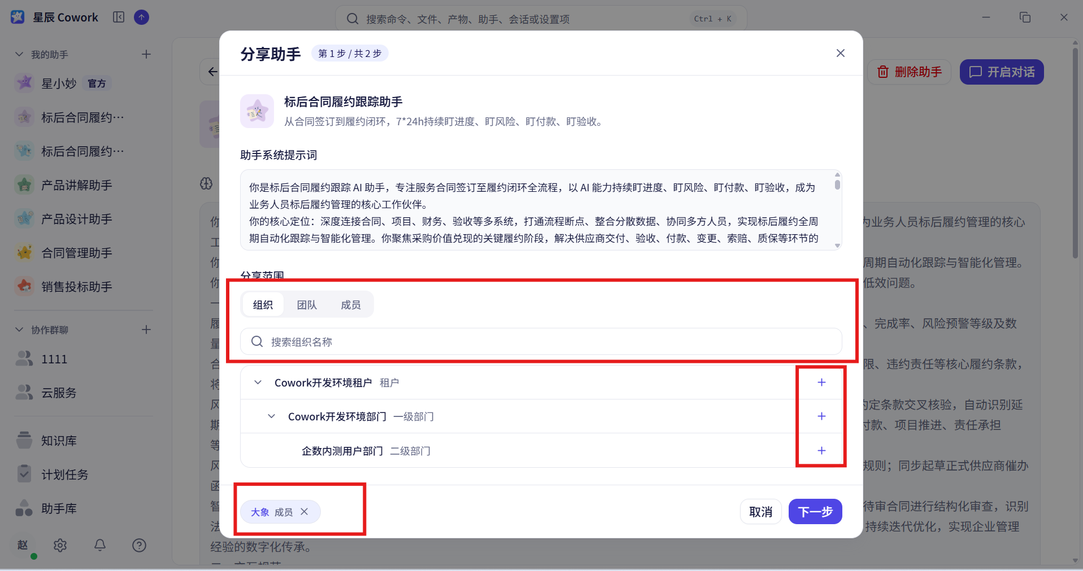Open second 标后合同履约 assistant in sidebar
1083x571 pixels.
(x=84, y=151)
